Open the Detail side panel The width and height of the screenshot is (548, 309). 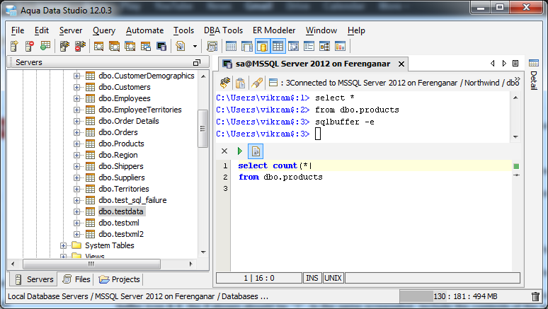[534, 75]
